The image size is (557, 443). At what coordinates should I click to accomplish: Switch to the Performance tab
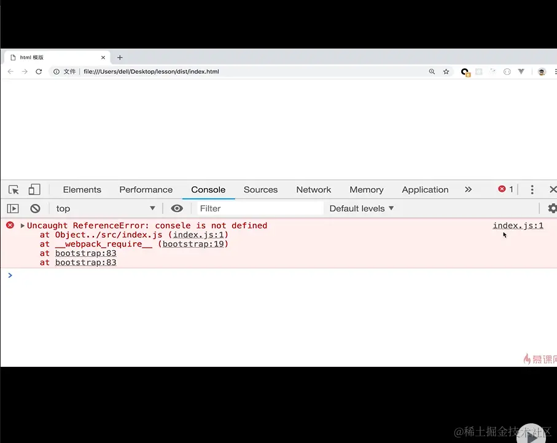click(x=146, y=189)
